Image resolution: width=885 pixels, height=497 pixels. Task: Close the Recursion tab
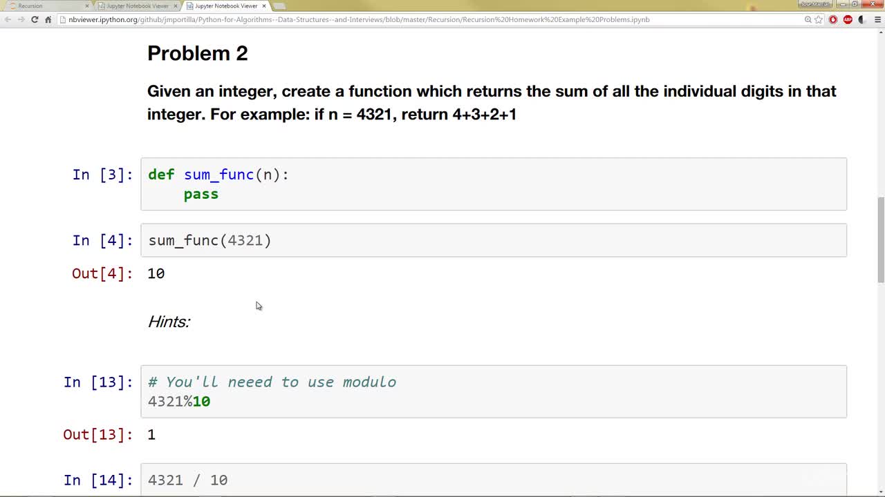tap(86, 6)
